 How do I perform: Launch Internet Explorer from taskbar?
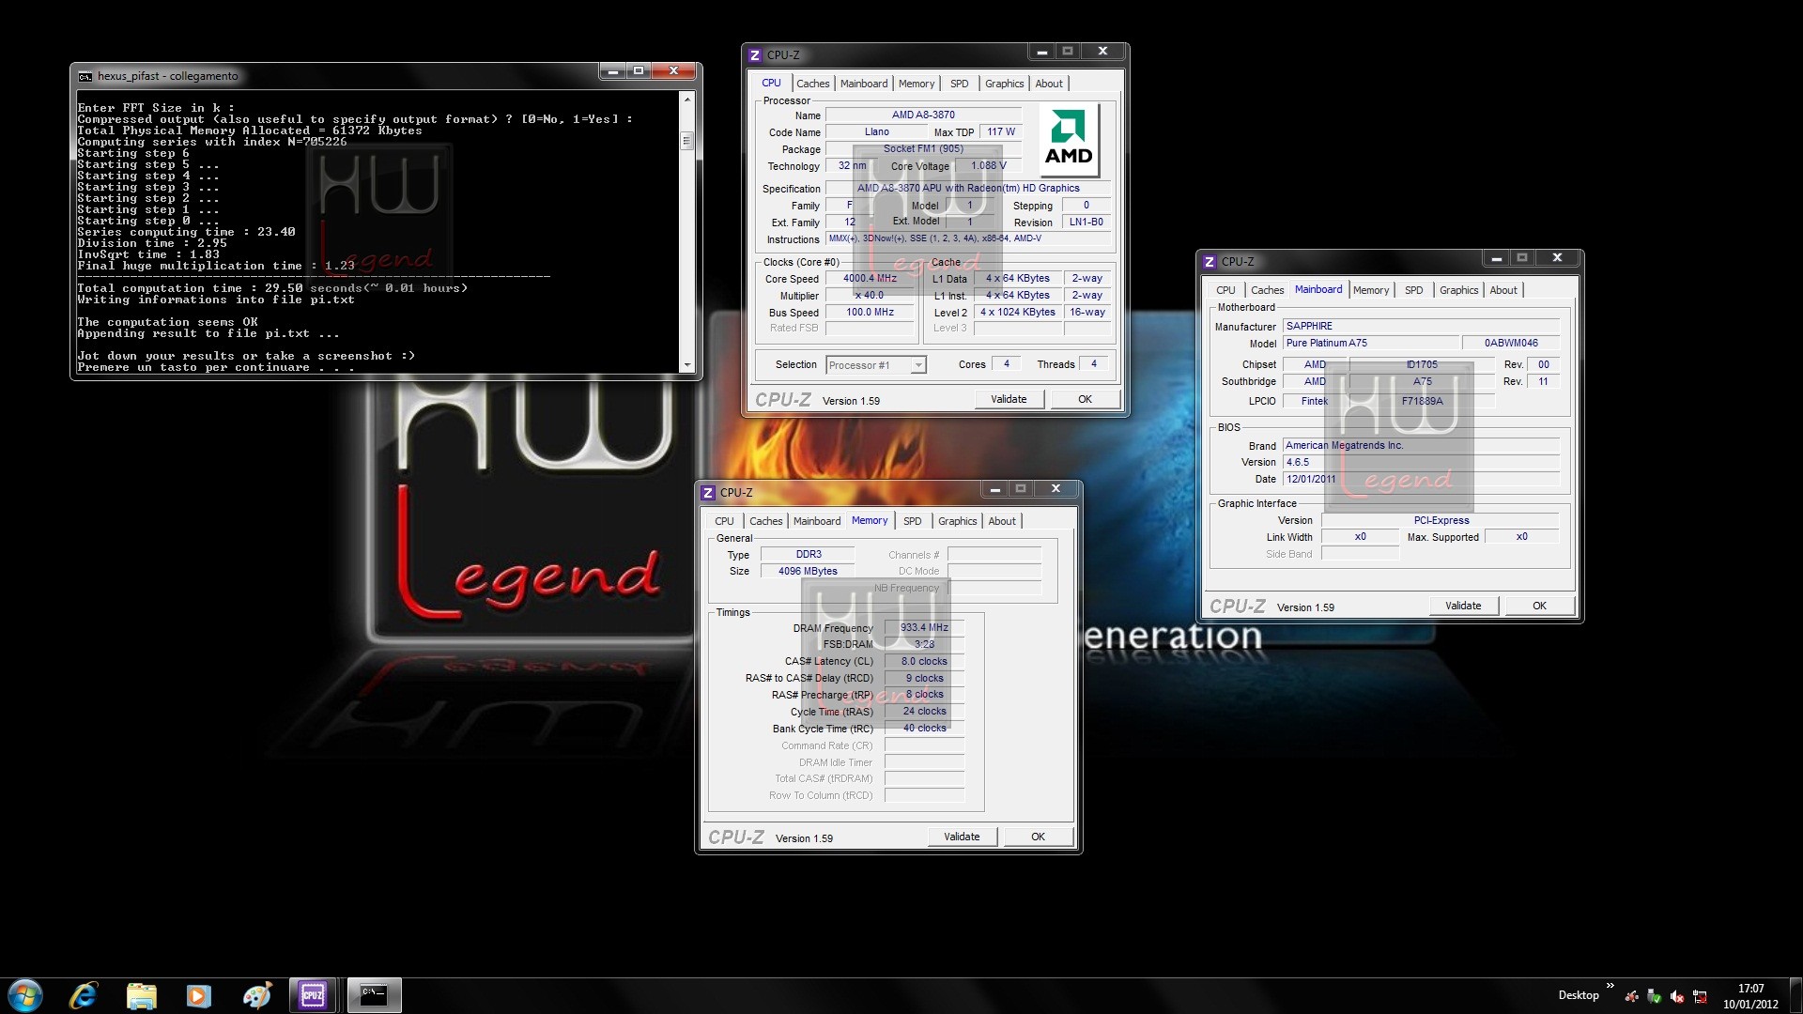(84, 995)
